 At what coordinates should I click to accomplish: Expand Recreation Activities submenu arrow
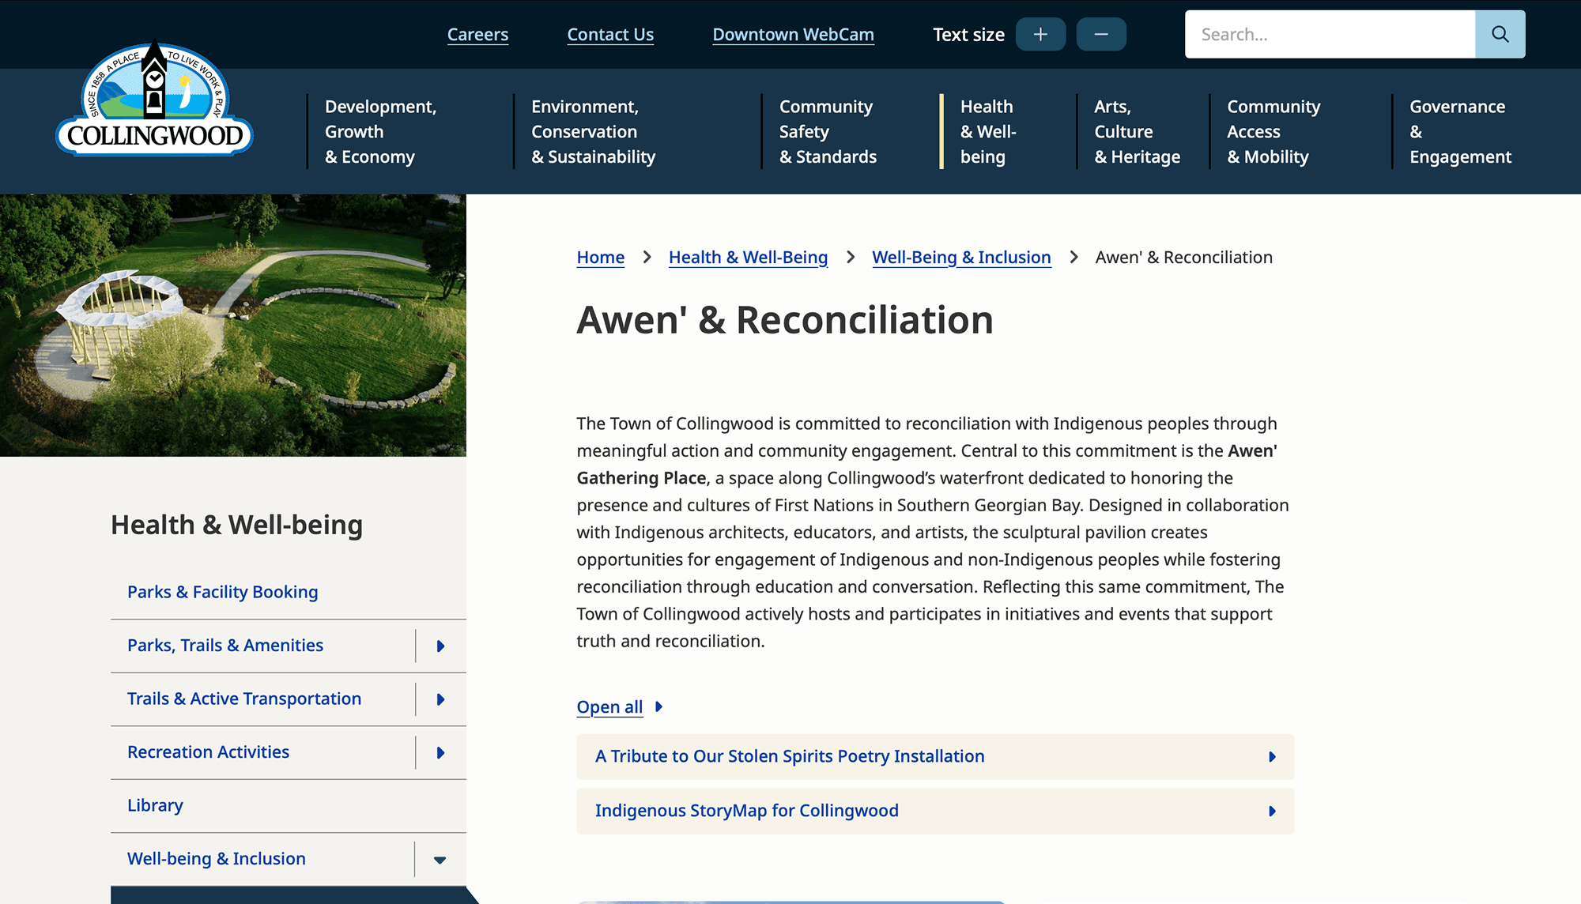(440, 753)
